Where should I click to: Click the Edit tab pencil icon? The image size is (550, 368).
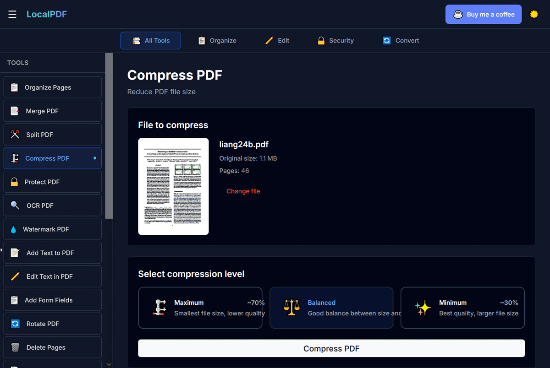(269, 41)
